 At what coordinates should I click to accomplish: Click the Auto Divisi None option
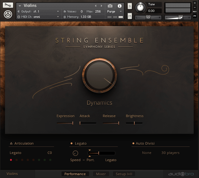147,153
